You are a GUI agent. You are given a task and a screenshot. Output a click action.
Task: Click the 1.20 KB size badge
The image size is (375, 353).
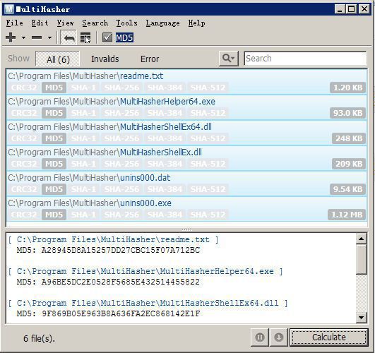(347, 88)
